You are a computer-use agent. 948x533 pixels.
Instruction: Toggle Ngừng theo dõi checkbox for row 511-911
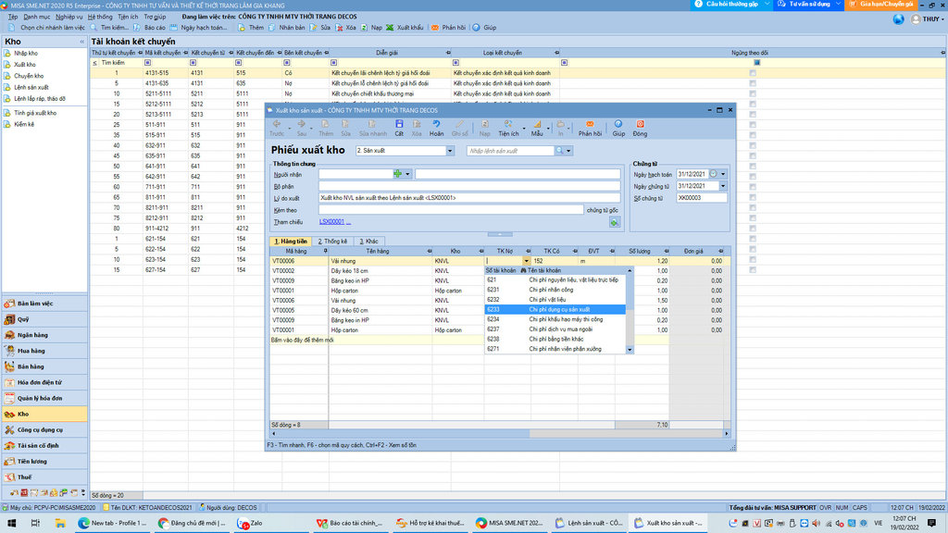[x=753, y=125]
